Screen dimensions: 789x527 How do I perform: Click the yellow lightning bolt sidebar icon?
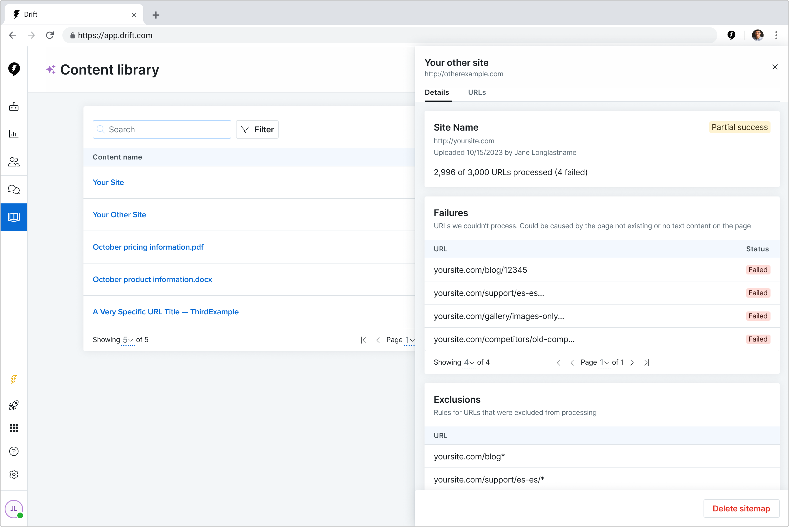pyautogui.click(x=14, y=379)
